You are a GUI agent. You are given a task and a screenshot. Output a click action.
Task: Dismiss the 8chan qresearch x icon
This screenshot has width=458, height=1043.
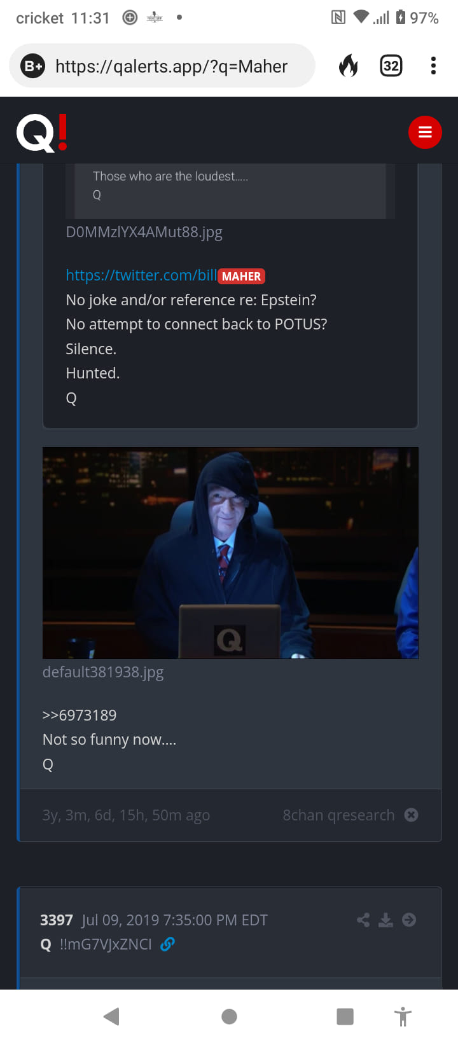412,815
